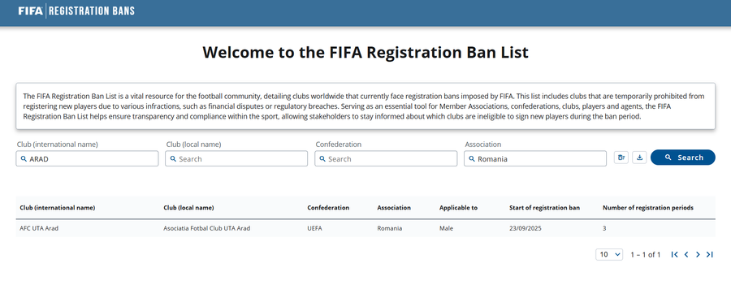Focus the Club (local name) search field
The width and height of the screenshot is (731, 298).
236,158
